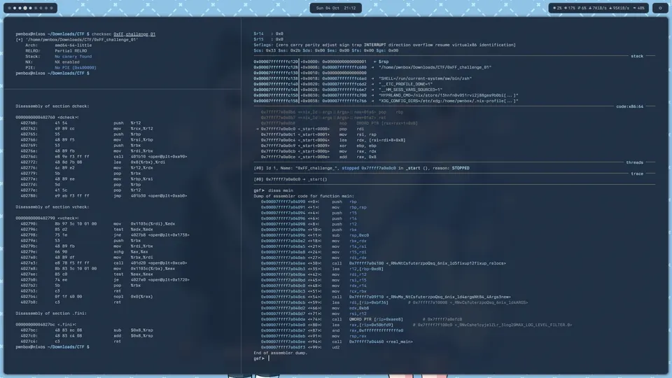Viewport: 672px width, 378px height.
Task: Select the 'amd64-64-little' arch value
Action: click(x=73, y=45)
